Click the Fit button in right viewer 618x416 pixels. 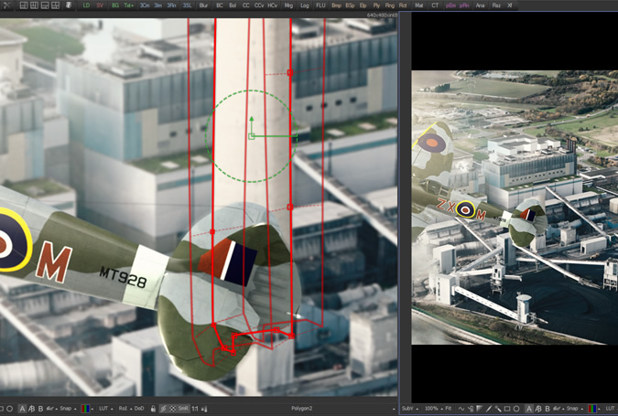coord(448,409)
